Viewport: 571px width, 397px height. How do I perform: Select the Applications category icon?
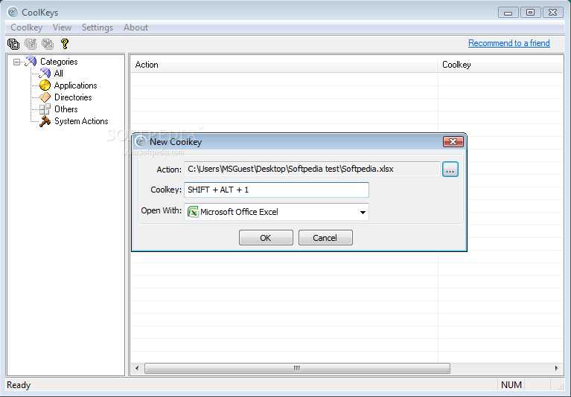click(x=45, y=85)
